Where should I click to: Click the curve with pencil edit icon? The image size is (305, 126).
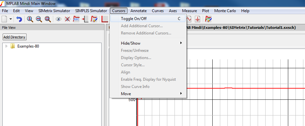click(94, 19)
